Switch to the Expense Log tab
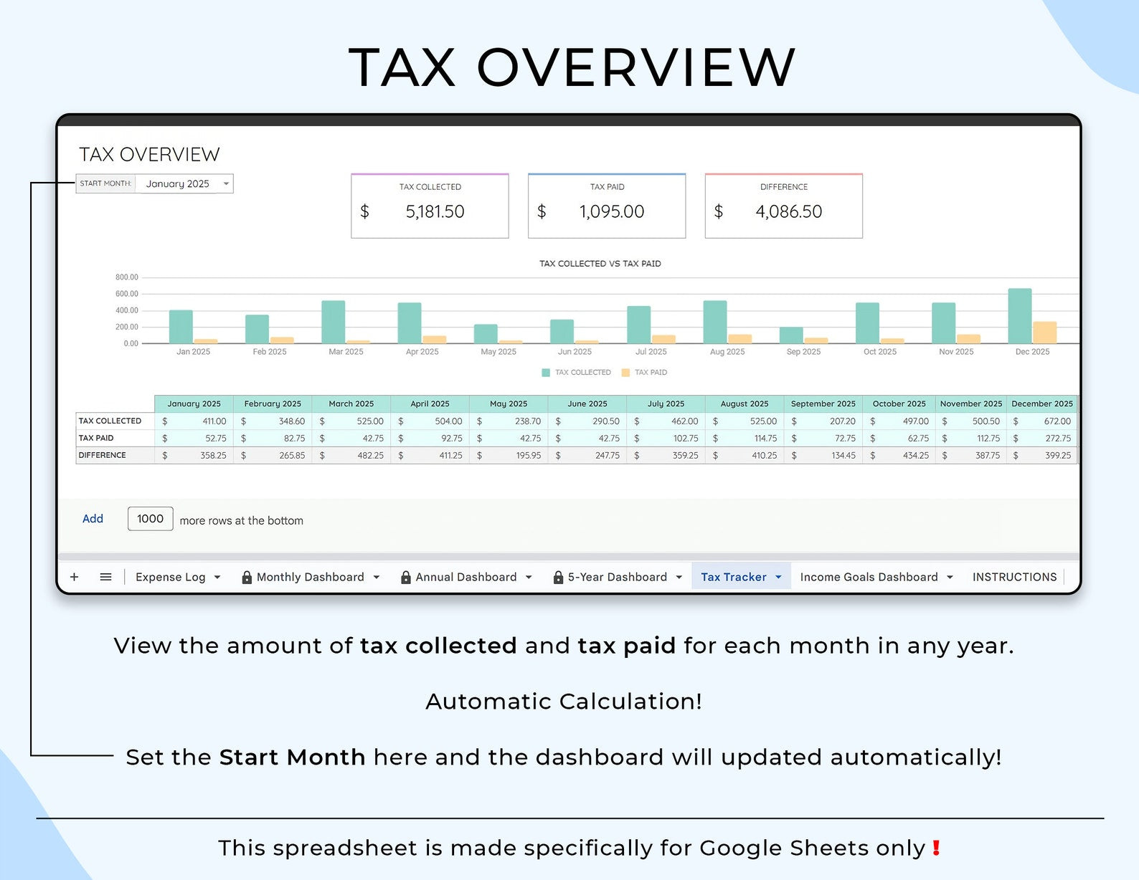 (170, 577)
